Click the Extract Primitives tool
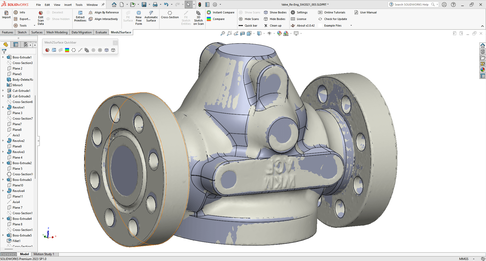This screenshot has height=261, width=486. pyautogui.click(x=80, y=16)
